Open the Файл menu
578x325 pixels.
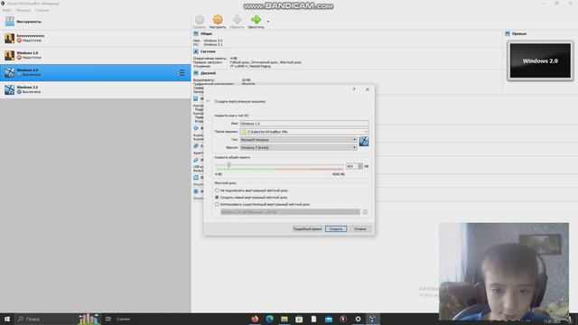[6, 10]
